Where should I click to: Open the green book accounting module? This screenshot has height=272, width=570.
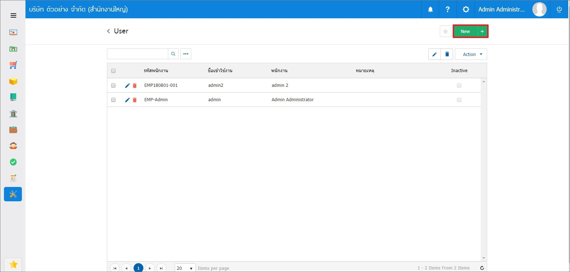click(13, 97)
